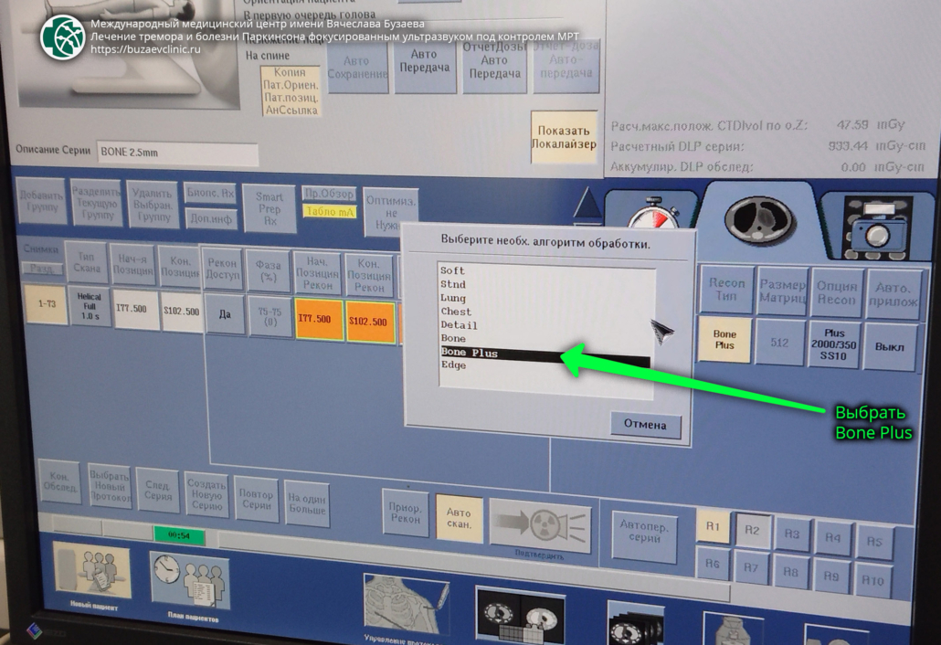Click Отмена to cancel the algorithm dialog
This screenshot has width=941, height=645.
tap(645, 425)
